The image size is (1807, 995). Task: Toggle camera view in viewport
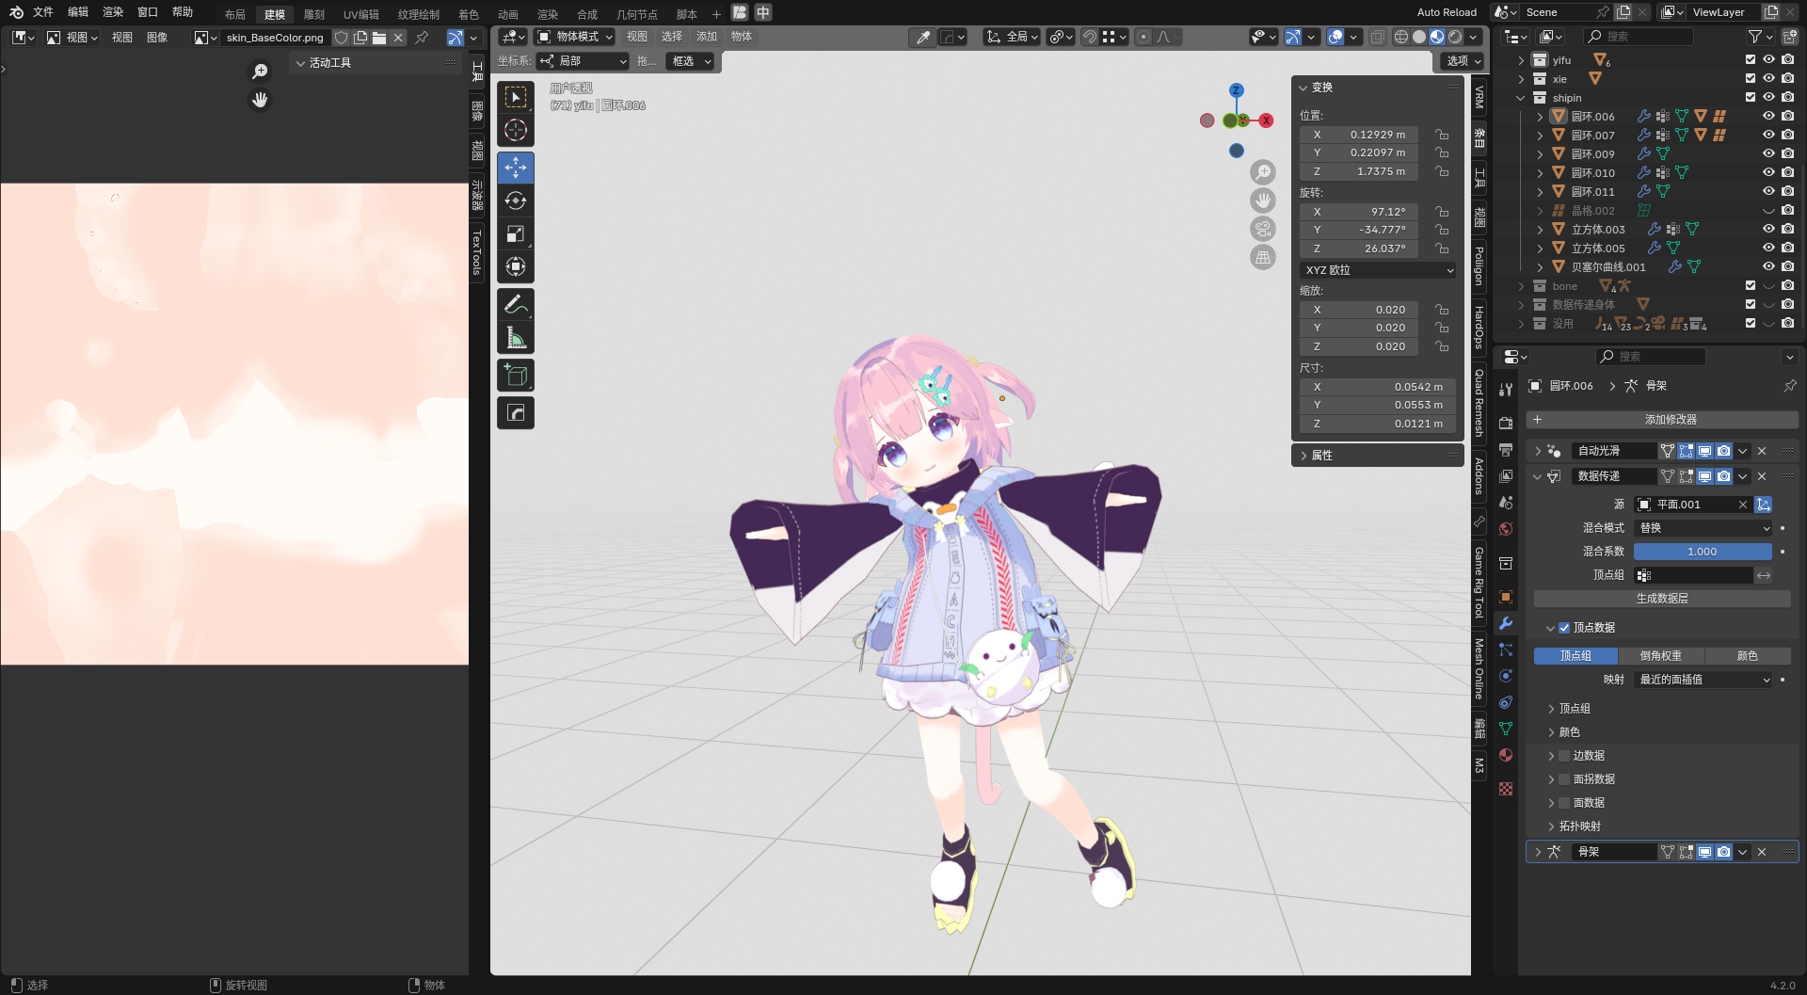(x=1262, y=230)
